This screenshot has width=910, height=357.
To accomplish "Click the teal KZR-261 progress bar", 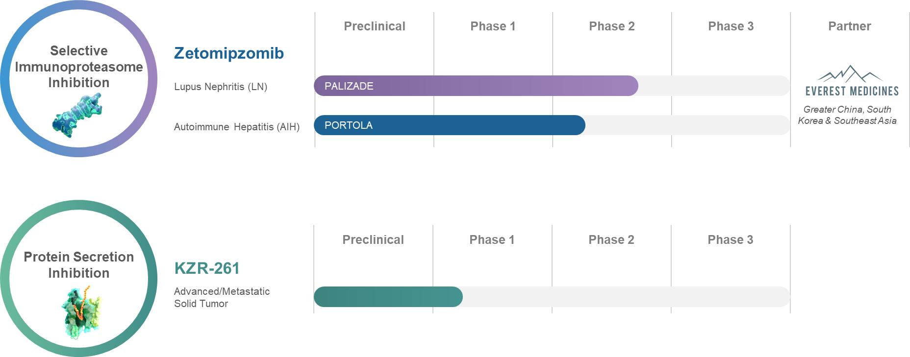I will point(388,297).
